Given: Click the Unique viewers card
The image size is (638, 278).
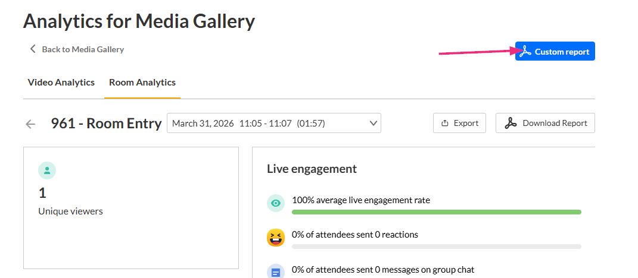Looking at the screenshot, I should [131, 208].
